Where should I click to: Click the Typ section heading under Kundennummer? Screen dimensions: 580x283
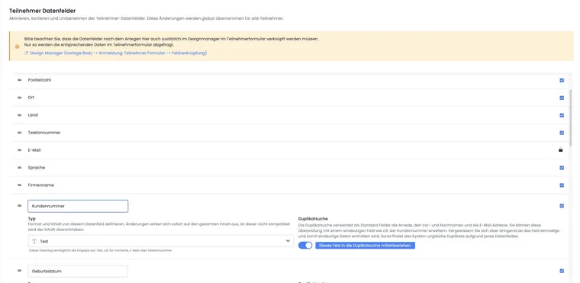click(31, 219)
